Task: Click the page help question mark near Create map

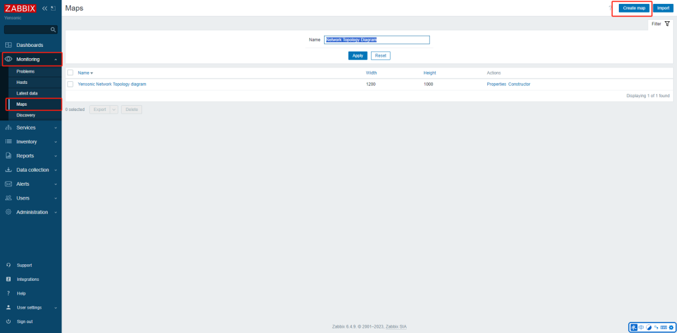Action: coord(610,8)
